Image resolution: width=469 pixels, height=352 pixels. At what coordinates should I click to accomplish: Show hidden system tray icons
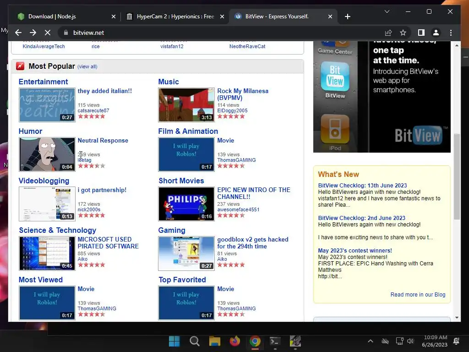[370, 341]
